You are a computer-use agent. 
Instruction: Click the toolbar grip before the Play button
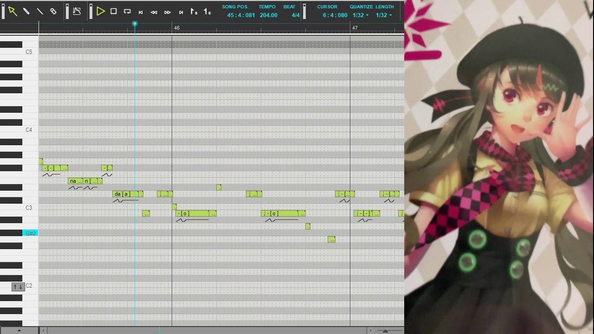pyautogui.click(x=91, y=12)
